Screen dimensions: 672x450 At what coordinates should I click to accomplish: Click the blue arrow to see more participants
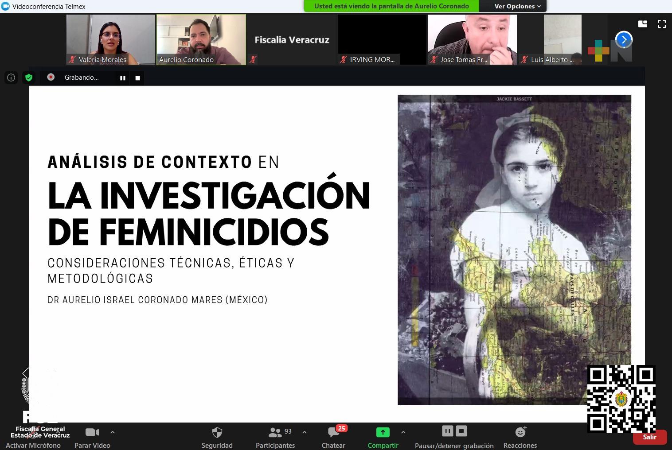tap(624, 40)
